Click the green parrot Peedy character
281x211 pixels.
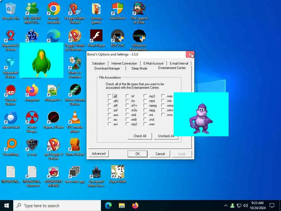pyautogui.click(x=41, y=63)
